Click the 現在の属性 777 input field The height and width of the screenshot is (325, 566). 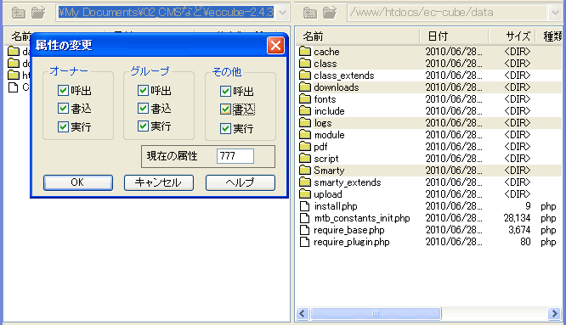tap(235, 156)
